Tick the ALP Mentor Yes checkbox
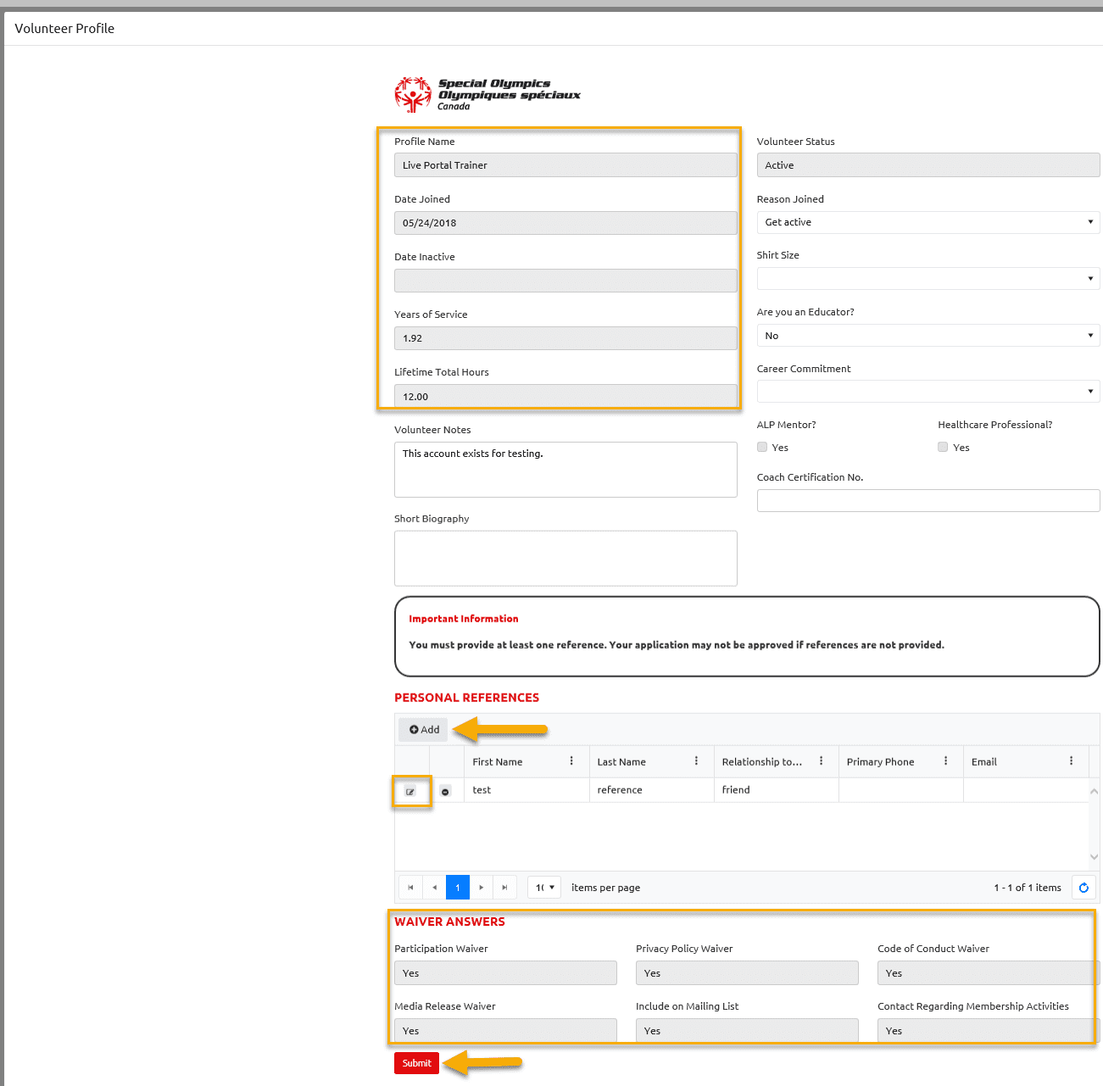The width and height of the screenshot is (1103, 1086). coord(762,447)
